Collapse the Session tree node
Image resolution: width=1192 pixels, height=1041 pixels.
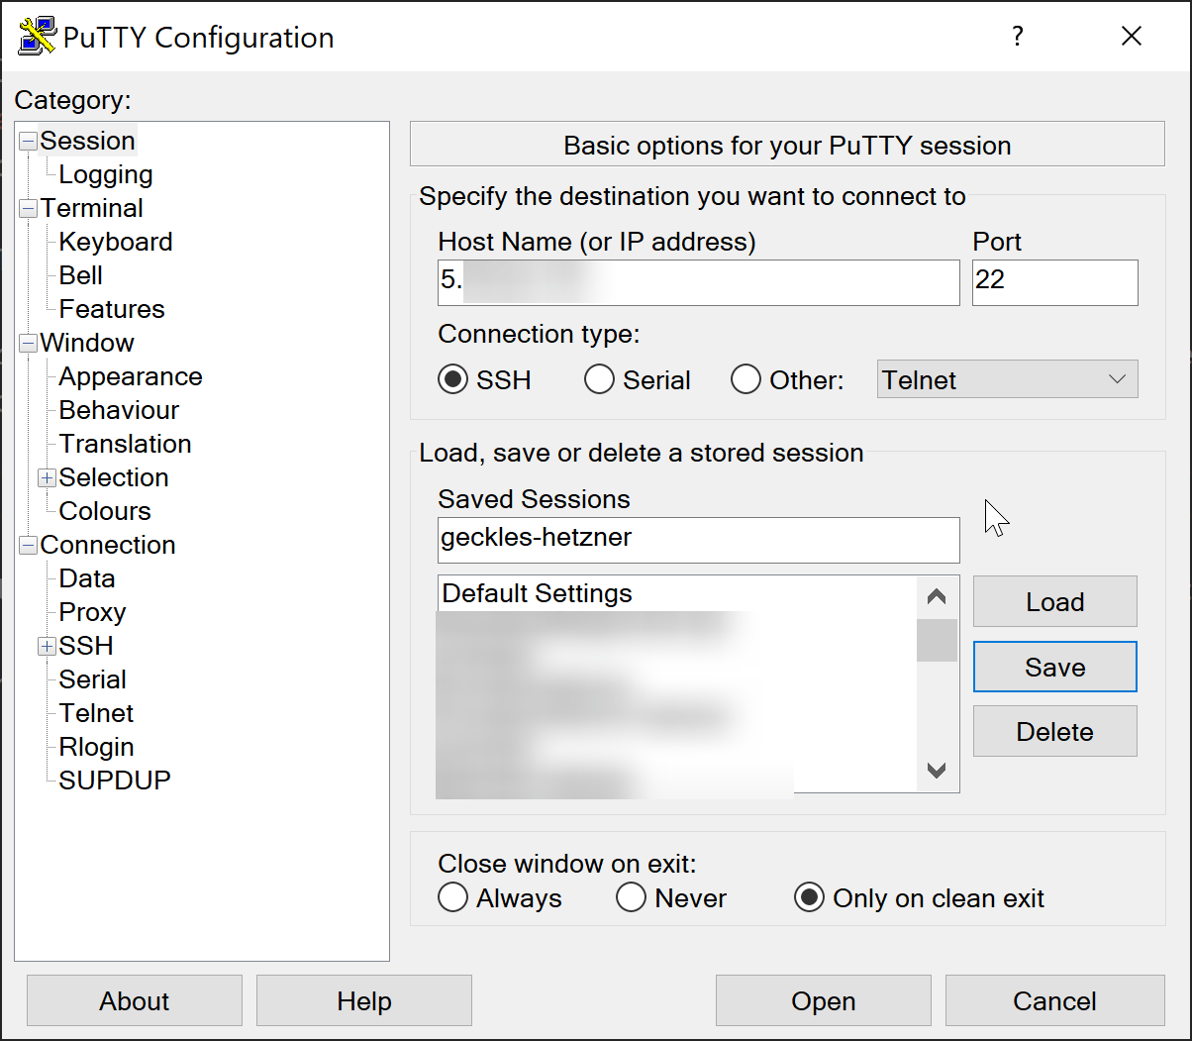pos(28,141)
